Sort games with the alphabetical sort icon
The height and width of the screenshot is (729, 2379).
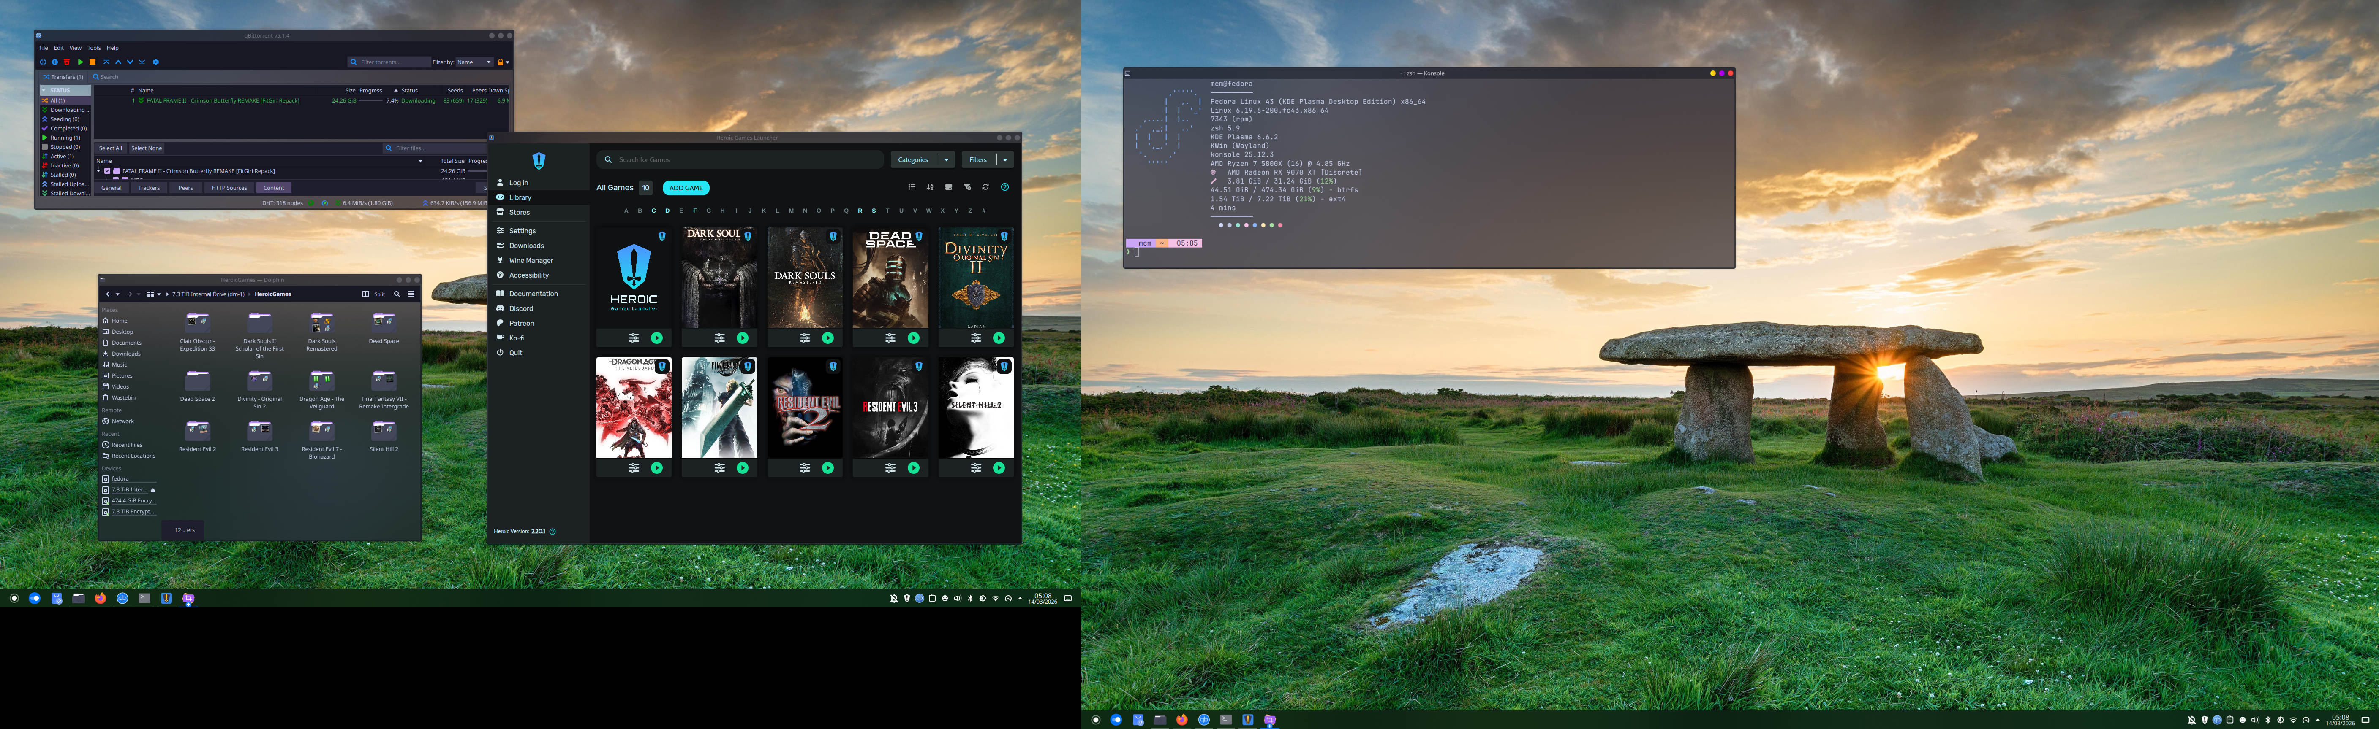tap(930, 187)
